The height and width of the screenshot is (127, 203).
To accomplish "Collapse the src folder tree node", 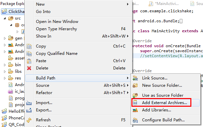I will coord(5,18).
